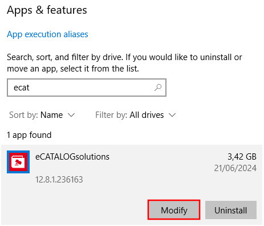
Task: Click the 1 app found text
Action: [x=29, y=135]
